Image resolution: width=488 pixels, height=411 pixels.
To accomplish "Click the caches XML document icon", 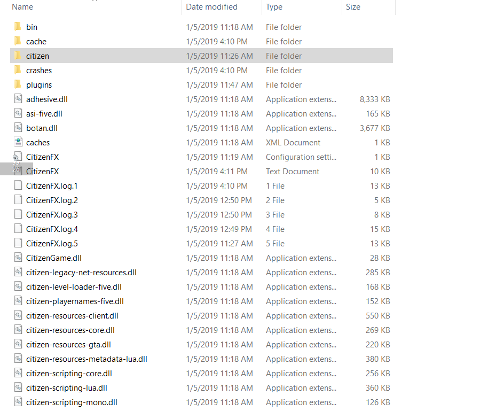I will [18, 142].
